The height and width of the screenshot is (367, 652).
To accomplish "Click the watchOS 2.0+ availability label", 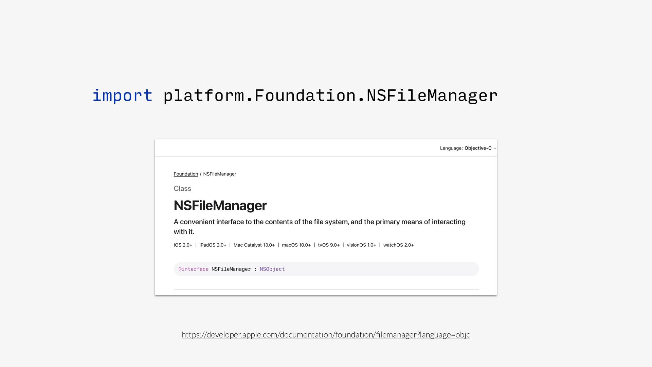I will pyautogui.click(x=398, y=245).
